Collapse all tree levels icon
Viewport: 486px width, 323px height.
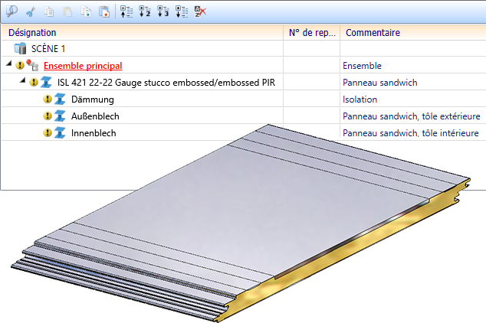126,11
